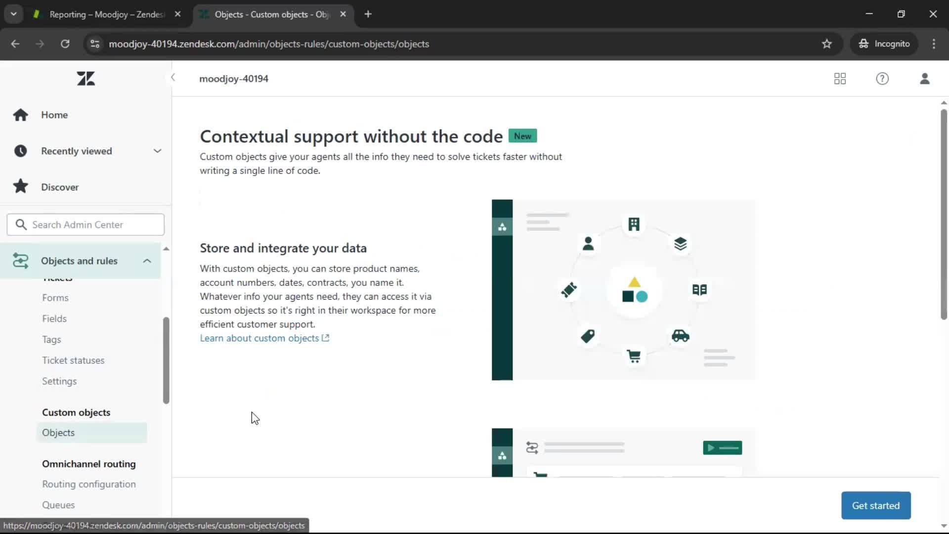The image size is (949, 534).
Task: Click the Zendesk logo in sidebar
Action: pos(86,79)
